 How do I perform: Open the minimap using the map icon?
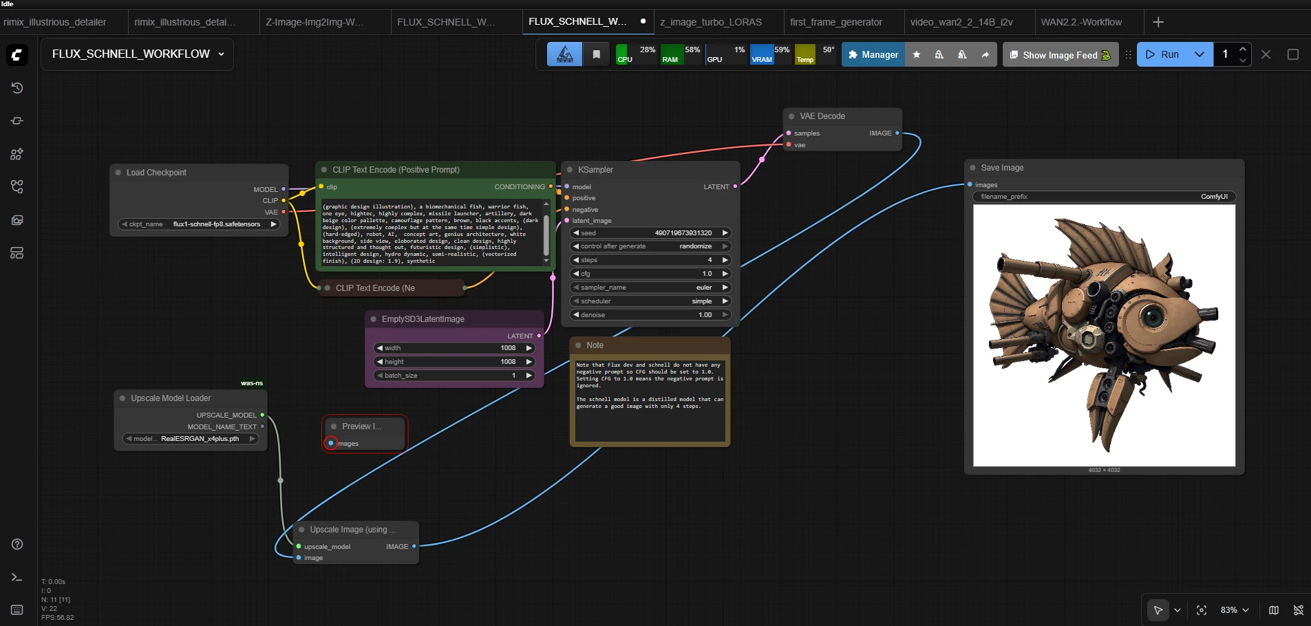coord(1273,610)
